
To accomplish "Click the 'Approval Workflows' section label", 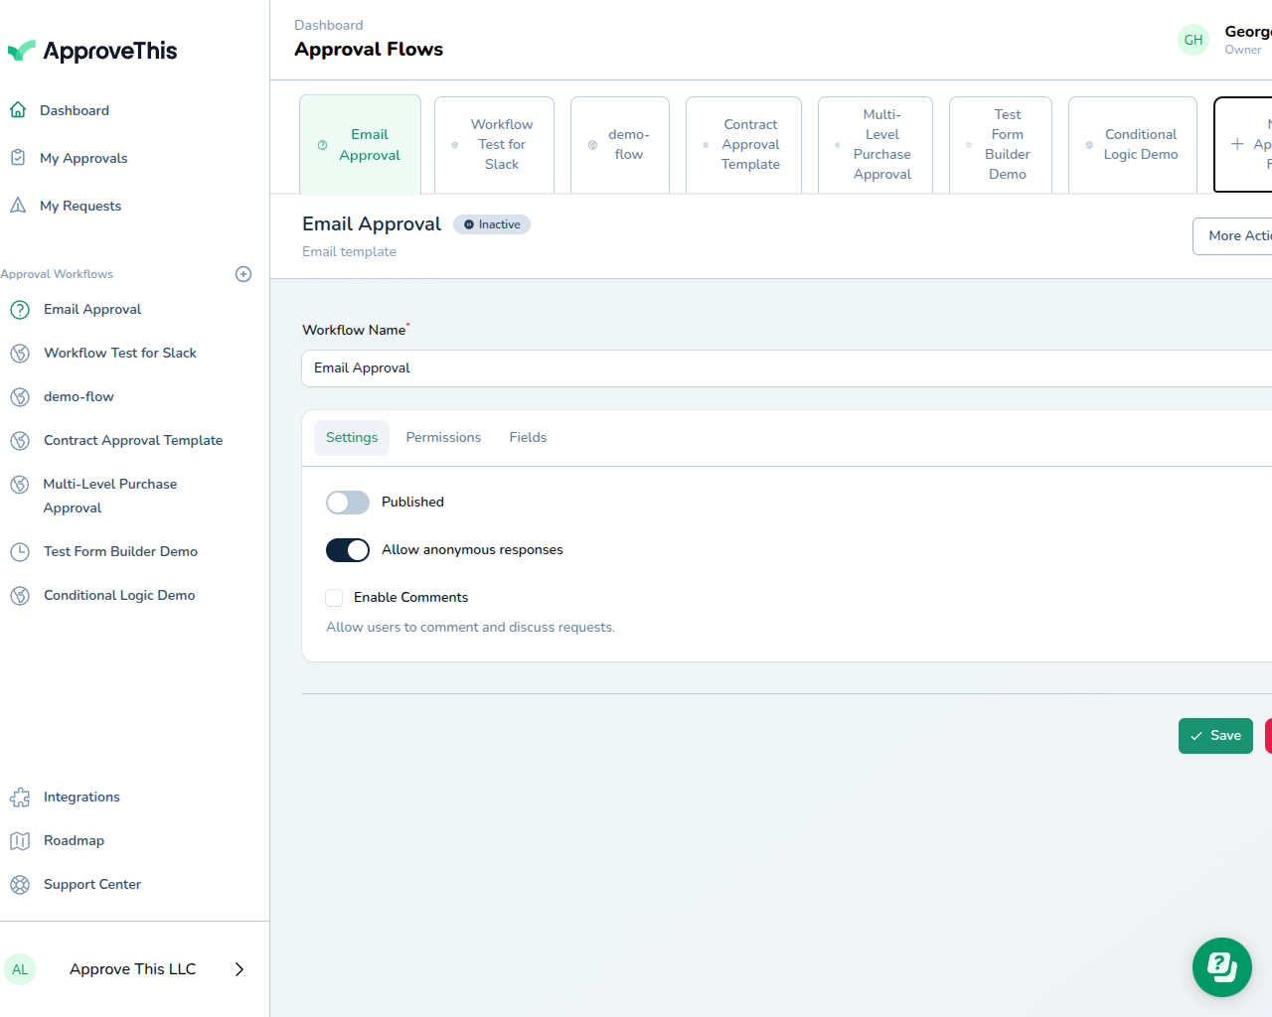I will (57, 274).
